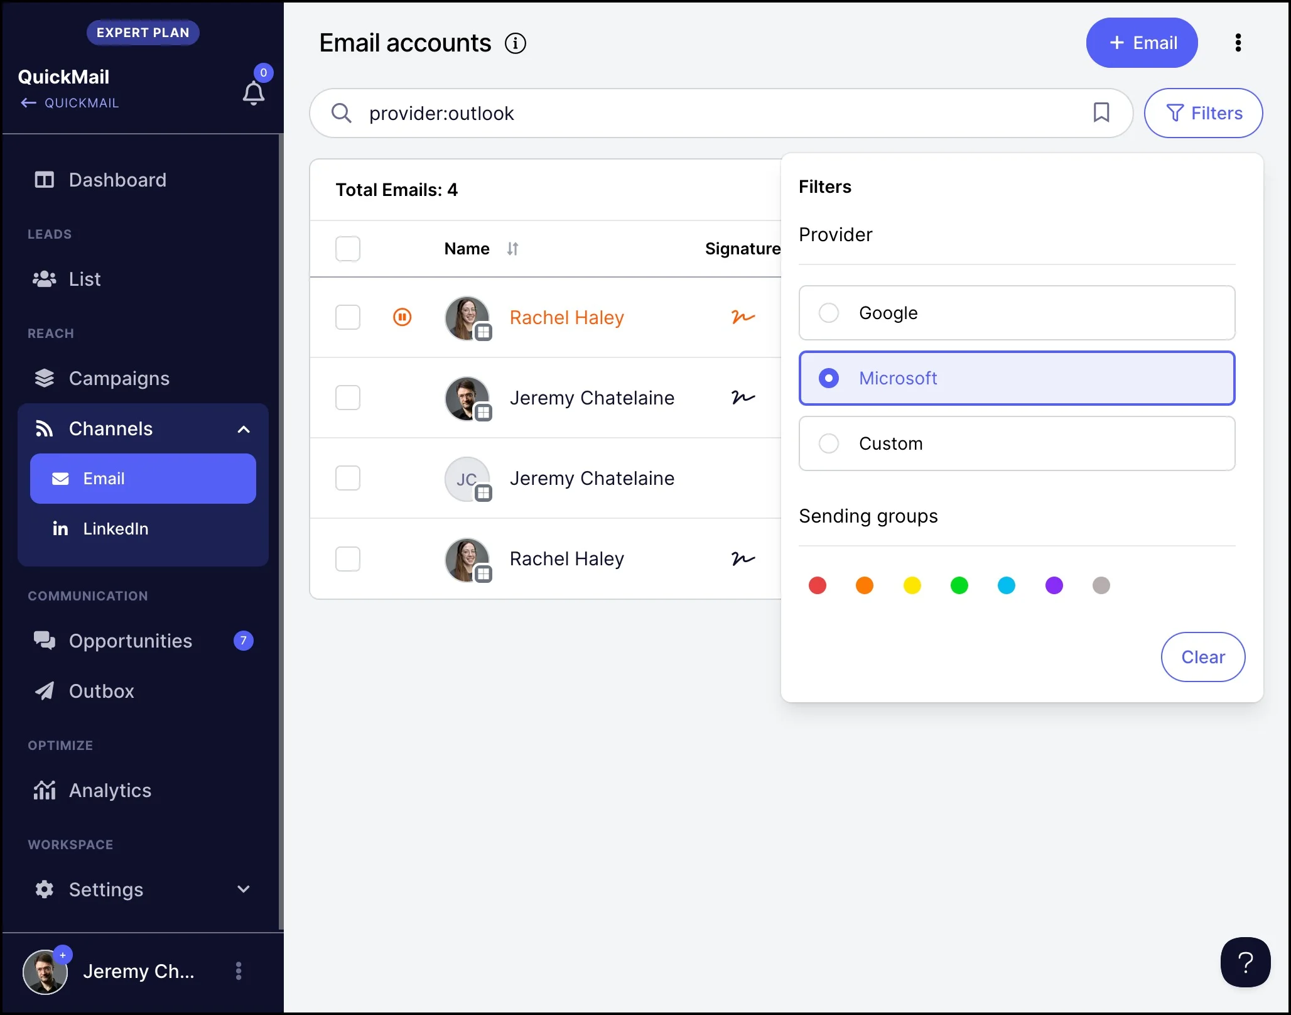Click the paused icon on orange Rachel Haley row
This screenshot has height=1015, width=1291.
click(x=402, y=317)
